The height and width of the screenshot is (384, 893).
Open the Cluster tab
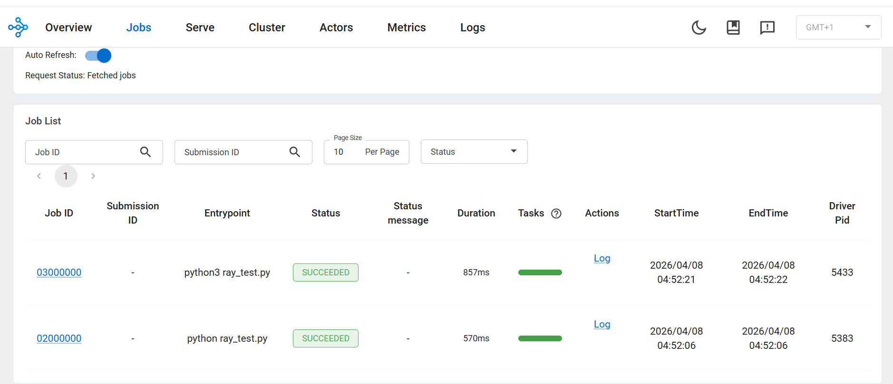click(267, 28)
